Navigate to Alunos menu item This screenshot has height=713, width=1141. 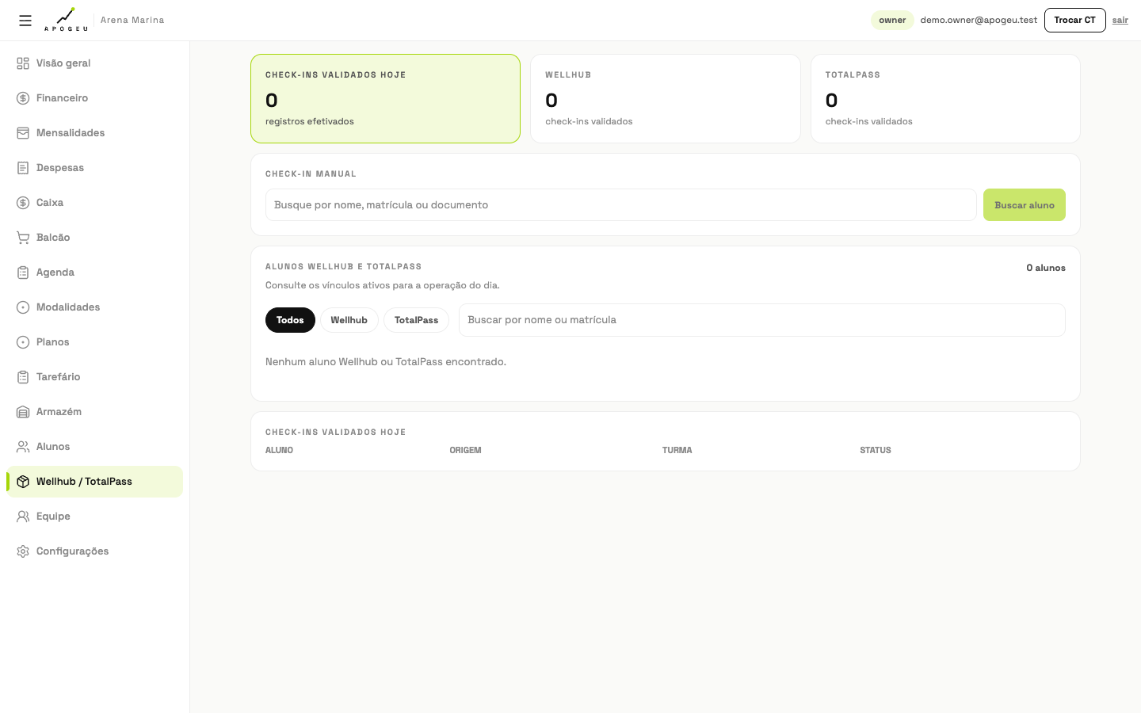click(x=94, y=447)
